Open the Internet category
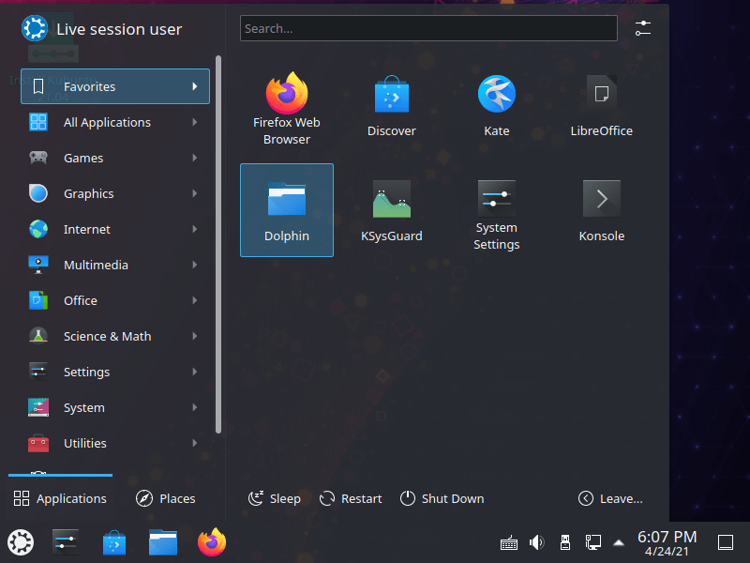The height and width of the screenshot is (563, 750). tap(115, 229)
